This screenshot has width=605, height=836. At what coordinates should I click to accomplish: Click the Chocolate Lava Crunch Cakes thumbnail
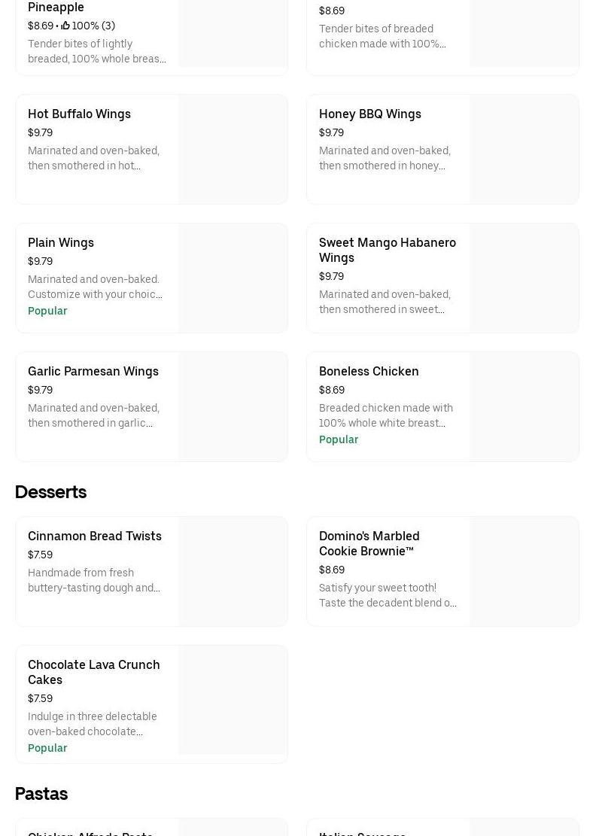(x=233, y=700)
